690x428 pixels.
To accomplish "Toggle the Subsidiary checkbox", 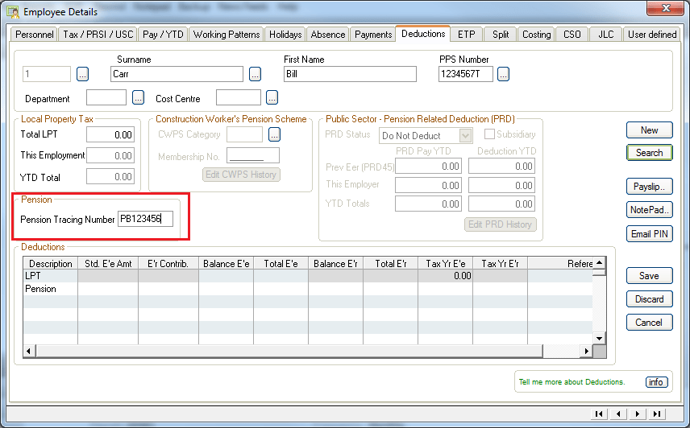I will click(489, 134).
